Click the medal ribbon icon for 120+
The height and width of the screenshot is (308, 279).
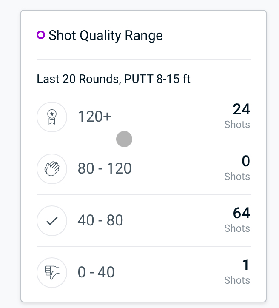click(x=52, y=117)
